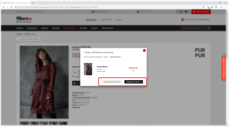Open the shopping bag cart icon
Screen dimensions: 229x127
(182, 19)
